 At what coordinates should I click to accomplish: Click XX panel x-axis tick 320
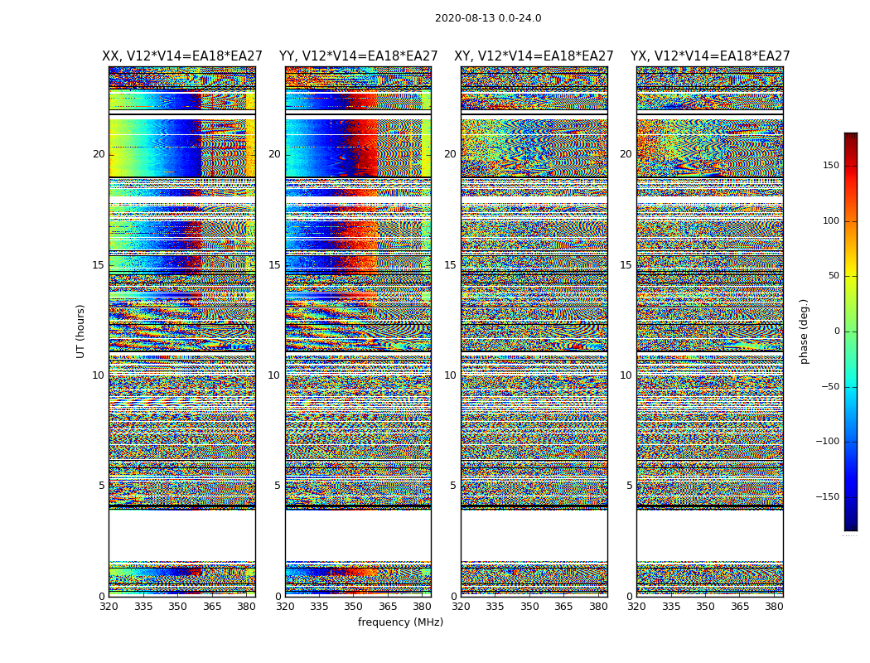pos(109,607)
